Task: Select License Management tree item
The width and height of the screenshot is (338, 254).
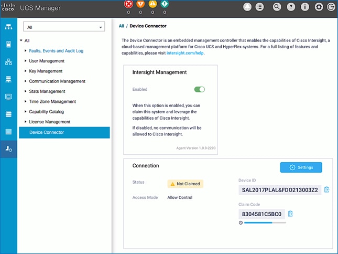Action: point(50,122)
